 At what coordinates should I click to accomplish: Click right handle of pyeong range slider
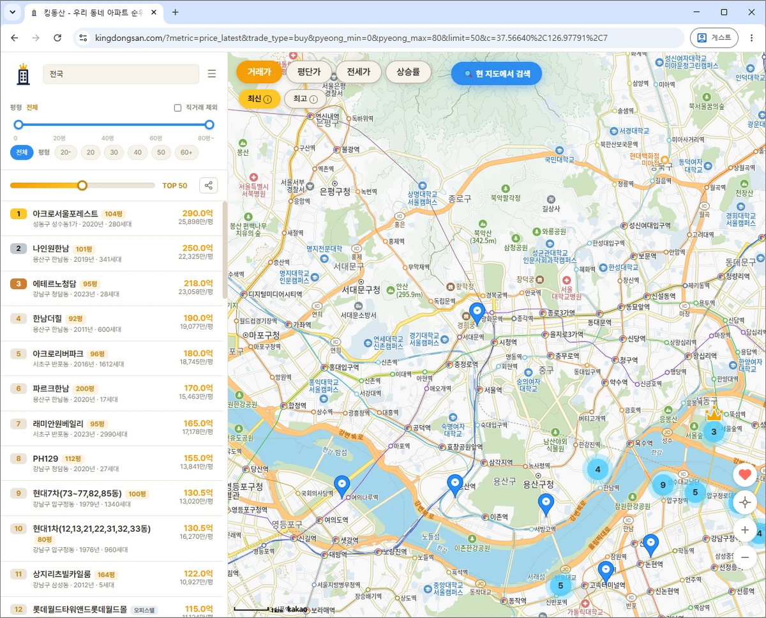pyautogui.click(x=209, y=124)
